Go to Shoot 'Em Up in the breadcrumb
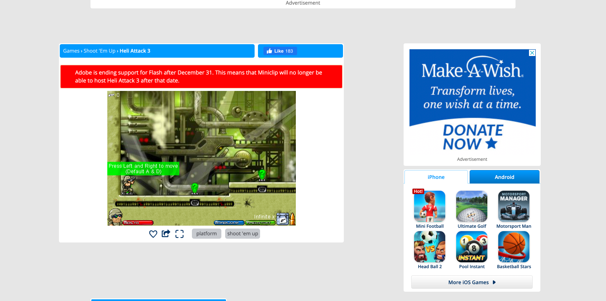606x301 pixels. click(99, 51)
